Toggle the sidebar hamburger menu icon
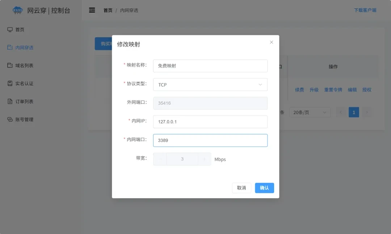 pyautogui.click(x=92, y=10)
